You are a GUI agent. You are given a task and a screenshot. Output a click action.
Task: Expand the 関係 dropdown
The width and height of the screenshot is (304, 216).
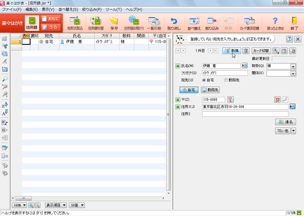tap(293, 73)
